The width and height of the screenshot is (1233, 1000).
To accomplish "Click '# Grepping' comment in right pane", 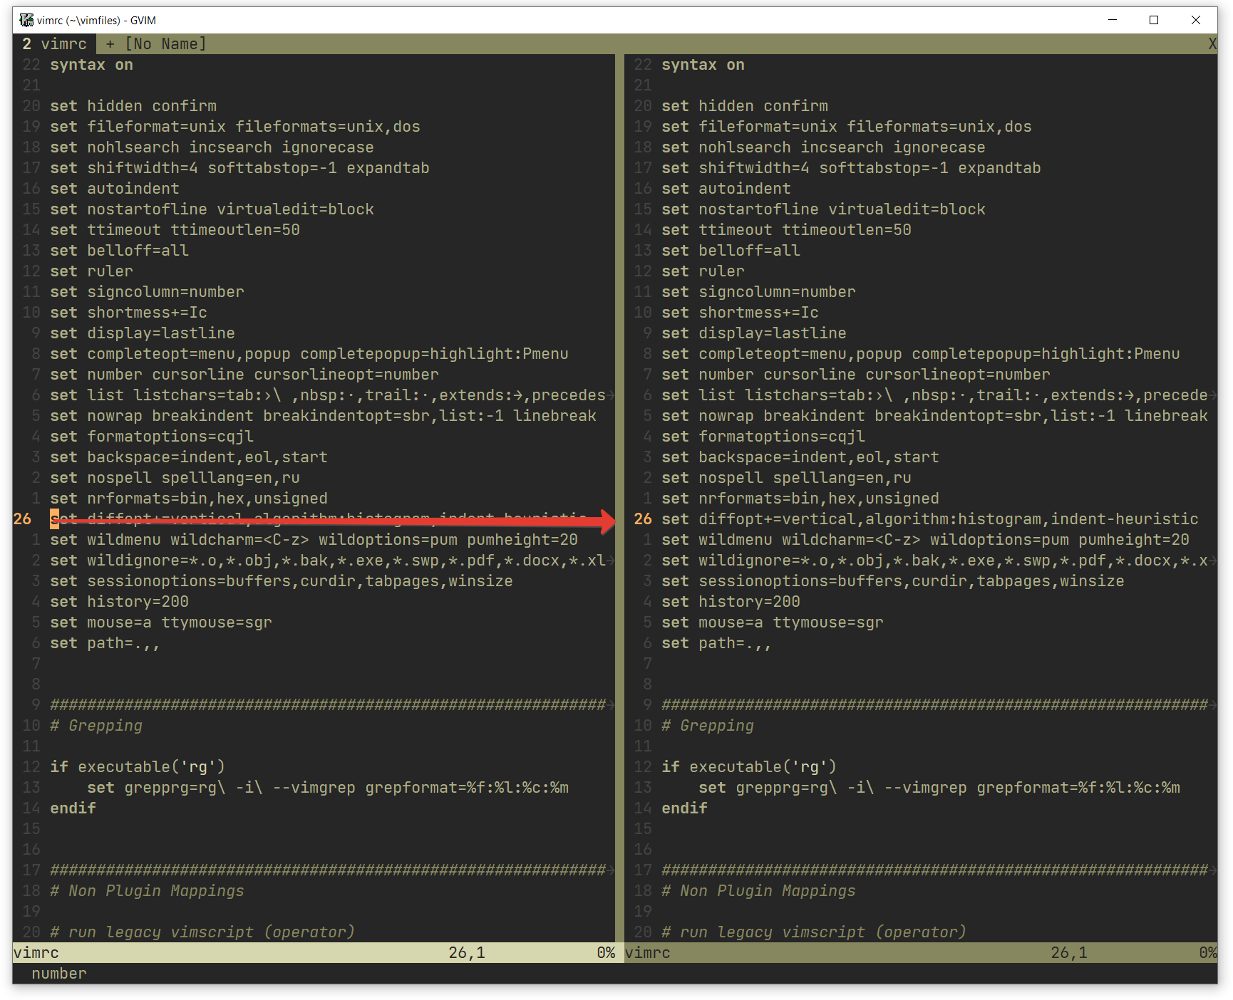I will click(x=708, y=726).
